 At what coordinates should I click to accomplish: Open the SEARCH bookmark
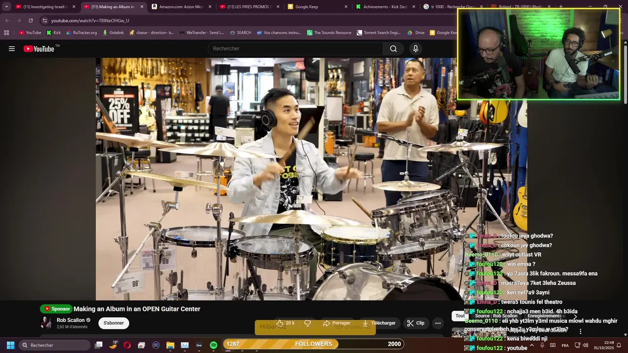240,33
